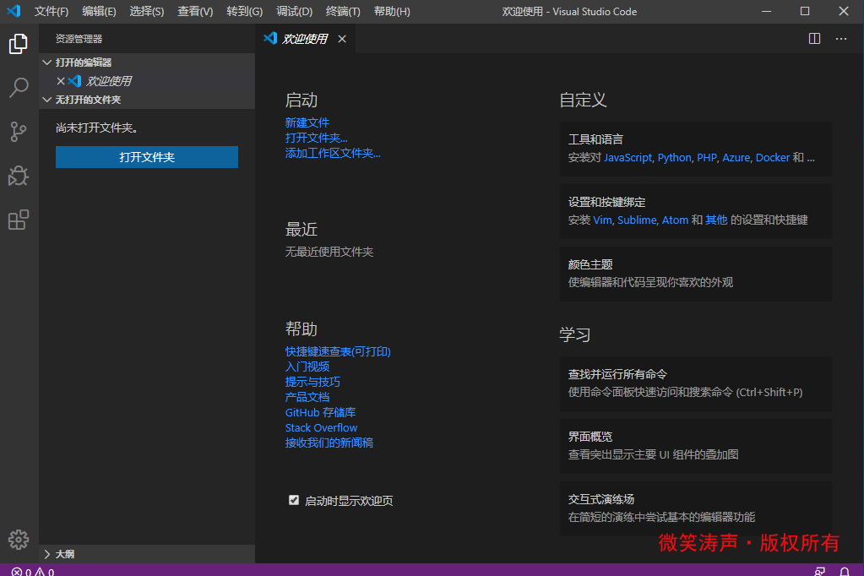This screenshot has height=576, width=864.
Task: Select the 欢迎使用 editor tab
Action: coord(305,39)
